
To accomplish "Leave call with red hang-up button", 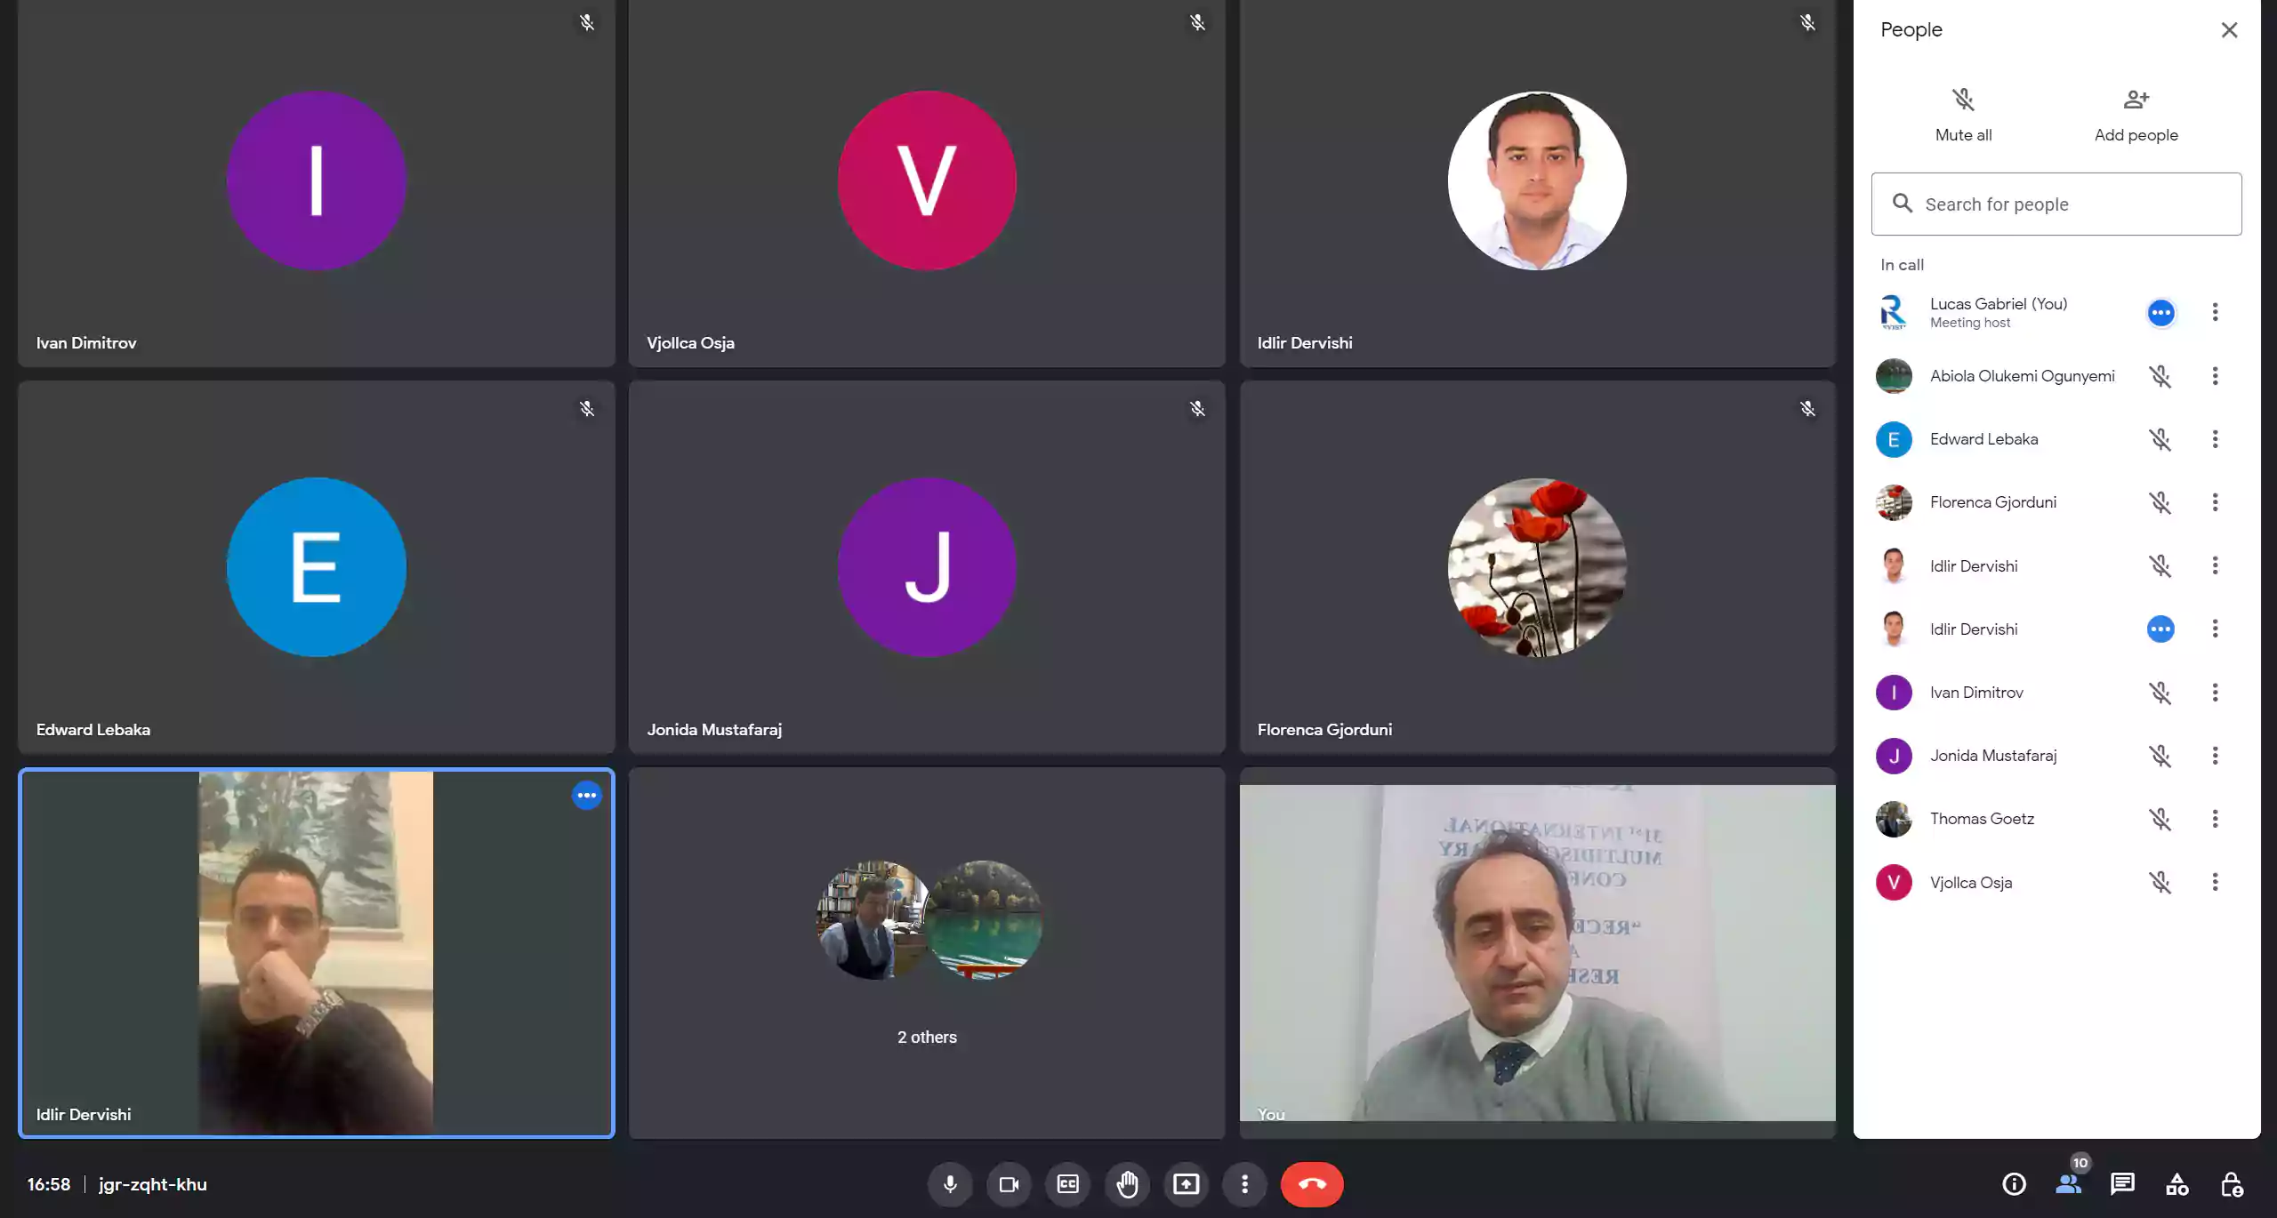I will coord(1312,1184).
